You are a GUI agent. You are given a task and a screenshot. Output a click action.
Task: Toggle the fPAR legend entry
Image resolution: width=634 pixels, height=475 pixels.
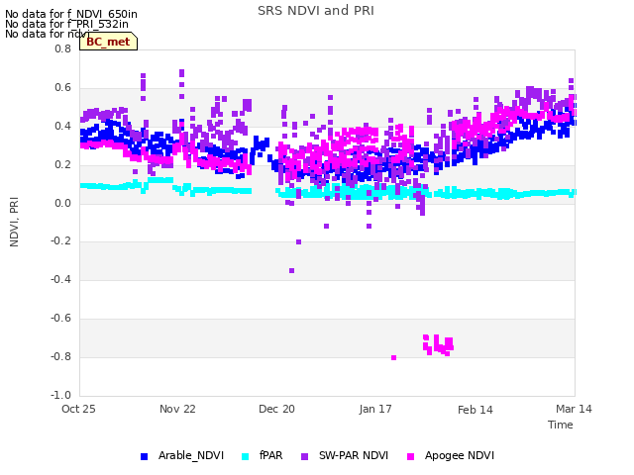point(262,455)
